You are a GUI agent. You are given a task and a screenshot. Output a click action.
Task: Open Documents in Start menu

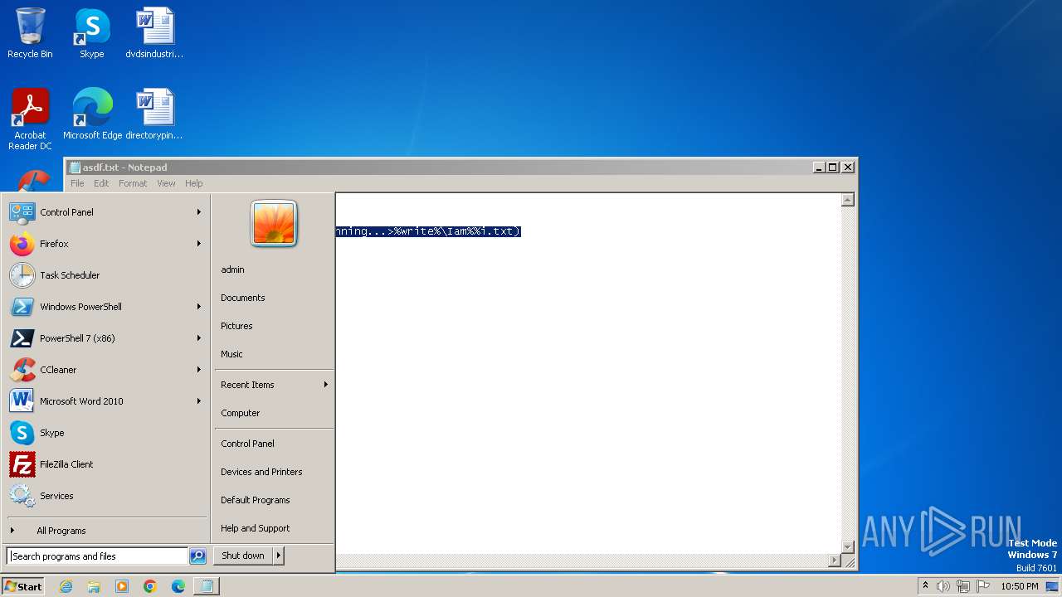coord(274,298)
